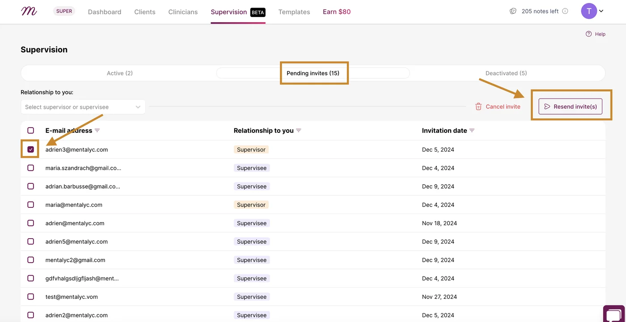Viewport: 626px width, 322px height.
Task: Click the Invitation date sort icon
Action: 472,131
